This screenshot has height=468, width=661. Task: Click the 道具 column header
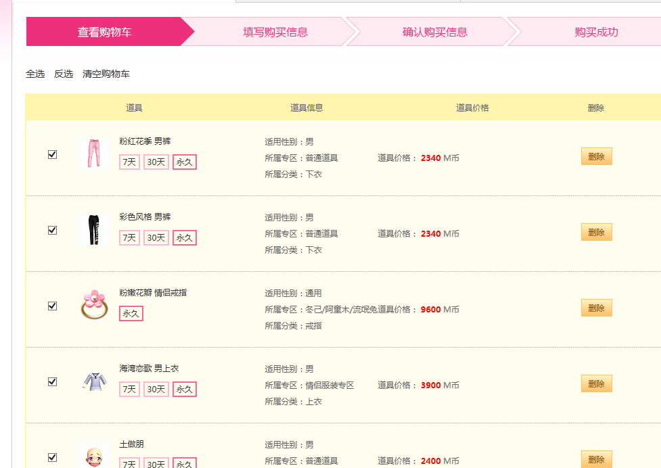click(134, 108)
